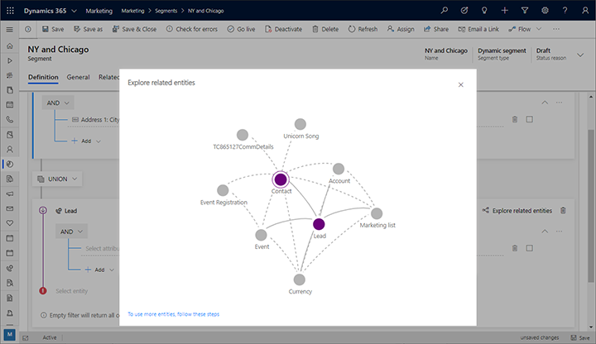
Task: Click the search magnifier icon in header
Action: (444, 11)
